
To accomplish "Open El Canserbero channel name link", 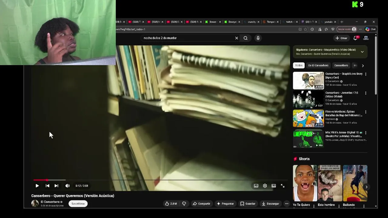I will tap(50, 202).
